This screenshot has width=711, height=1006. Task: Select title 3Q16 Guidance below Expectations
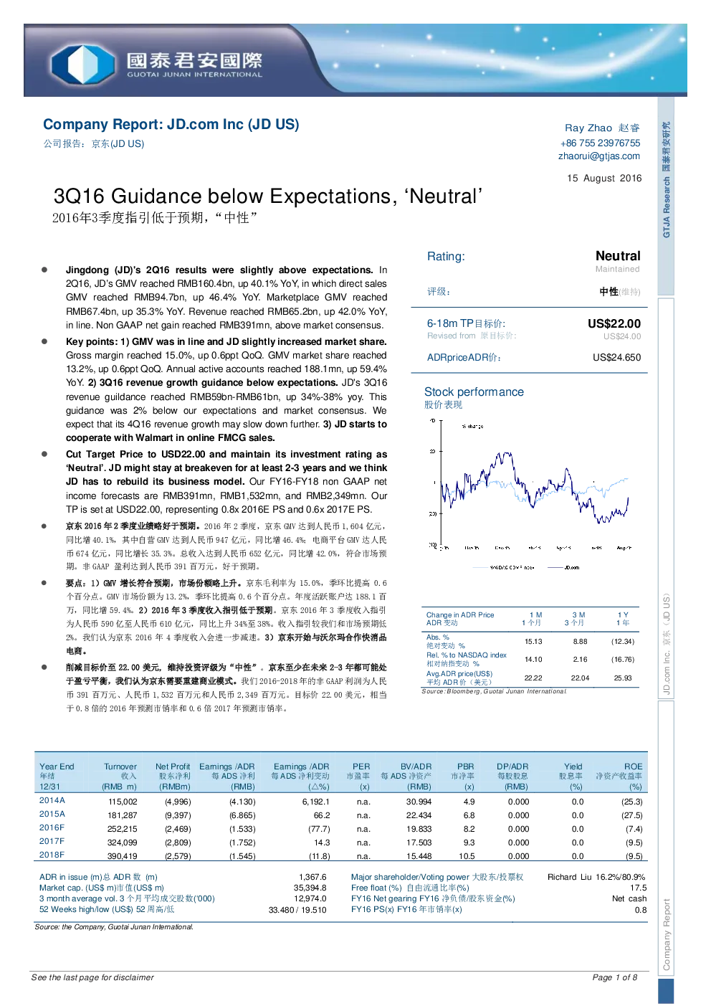point(267,196)
